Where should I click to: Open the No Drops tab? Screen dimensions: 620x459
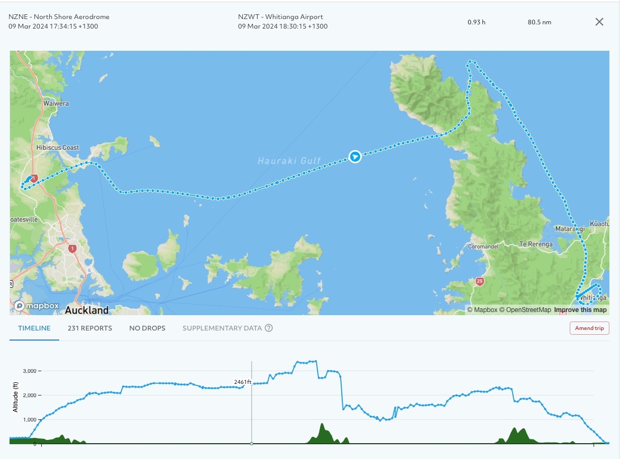pos(147,328)
